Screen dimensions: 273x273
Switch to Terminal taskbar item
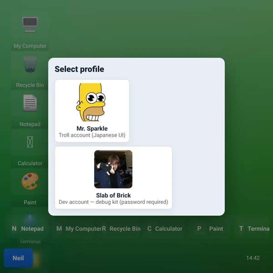pyautogui.click(x=254, y=228)
